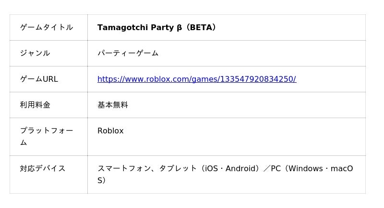This screenshot has width=384, height=208.
Task: Click the 対応デバイス row label
Action: [x=43, y=169]
